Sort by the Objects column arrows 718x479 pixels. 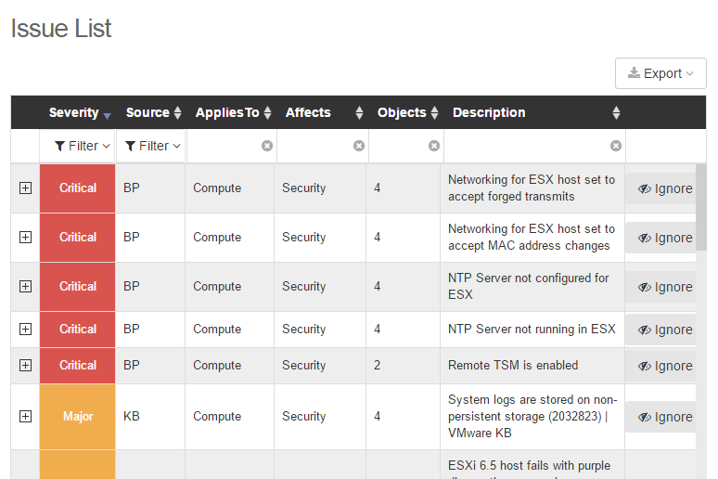point(433,113)
